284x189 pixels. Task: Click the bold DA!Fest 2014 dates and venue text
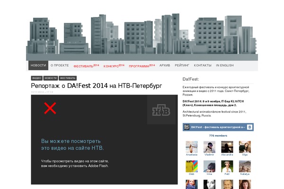[x=213, y=103]
